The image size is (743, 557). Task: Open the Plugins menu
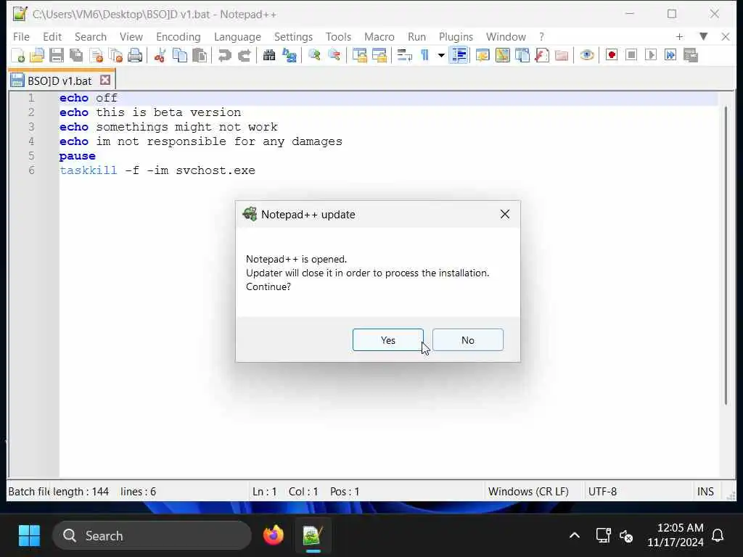[x=456, y=36]
